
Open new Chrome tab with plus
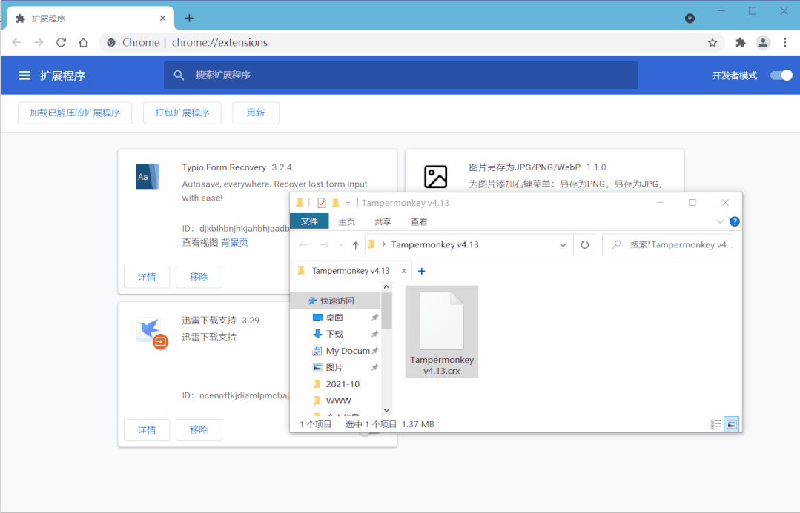tap(189, 19)
